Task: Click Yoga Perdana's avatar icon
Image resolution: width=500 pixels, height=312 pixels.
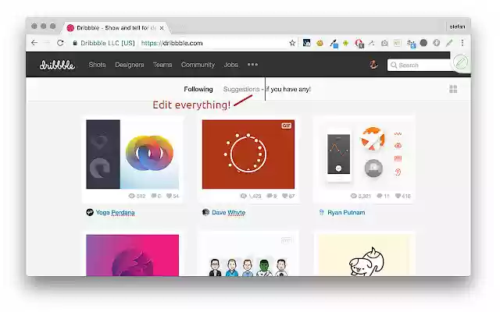Action: (x=90, y=212)
